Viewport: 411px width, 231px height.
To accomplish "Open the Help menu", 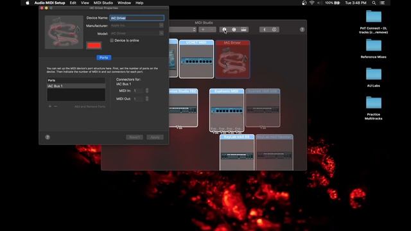I will point(139,3).
